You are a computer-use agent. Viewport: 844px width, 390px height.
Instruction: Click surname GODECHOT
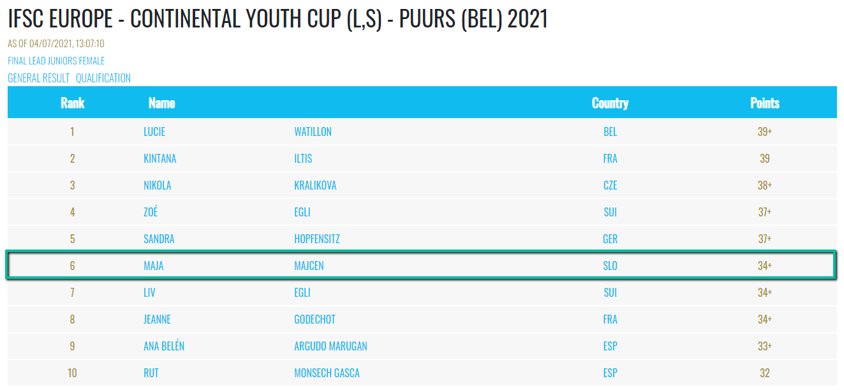pyautogui.click(x=315, y=319)
